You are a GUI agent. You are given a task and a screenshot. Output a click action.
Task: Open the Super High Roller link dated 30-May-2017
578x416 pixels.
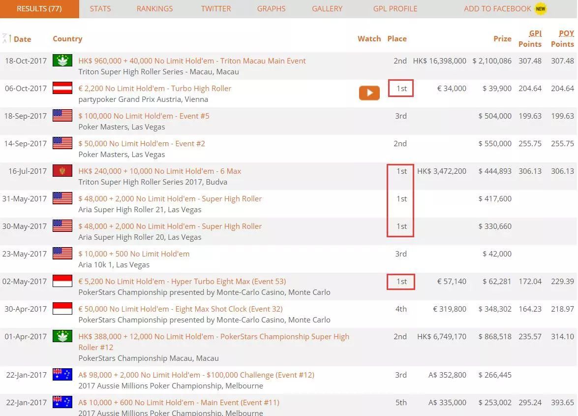click(x=170, y=226)
